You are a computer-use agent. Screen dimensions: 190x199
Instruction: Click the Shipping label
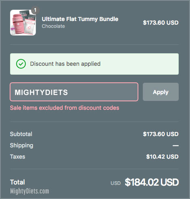coord(21,145)
